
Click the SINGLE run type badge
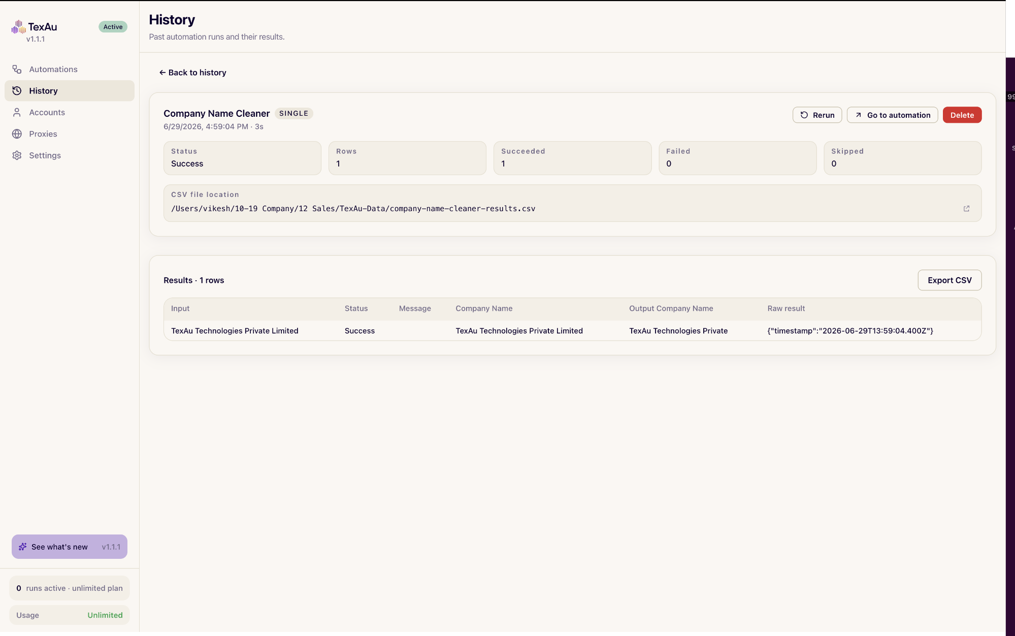tap(294, 114)
